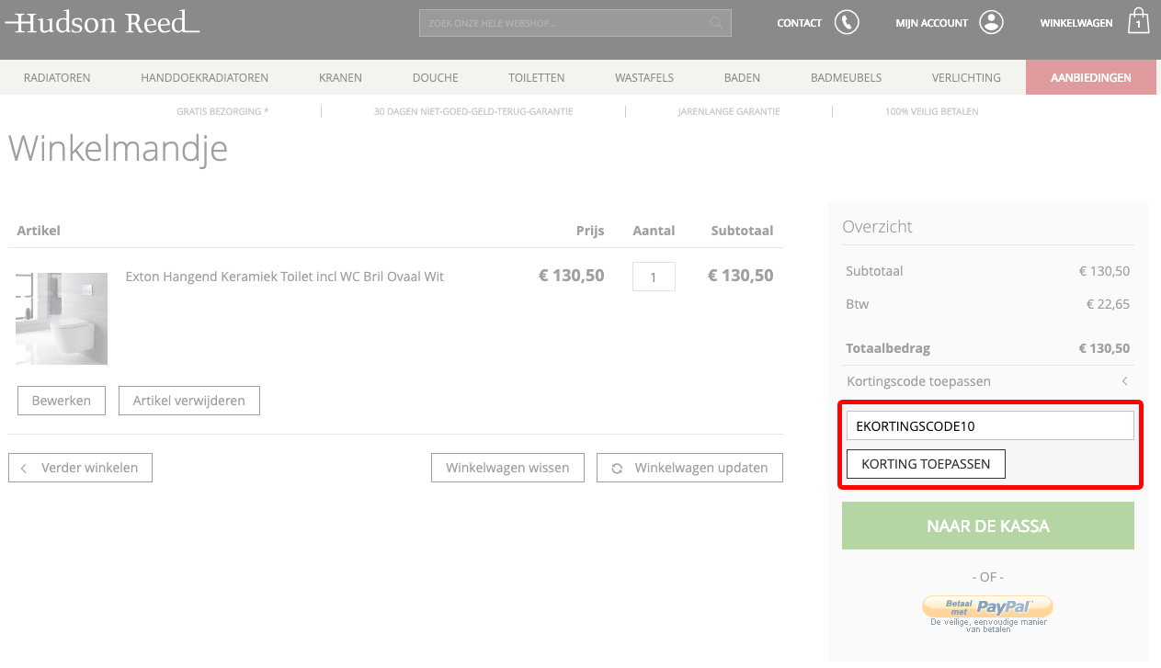Image resolution: width=1161 pixels, height=668 pixels.
Task: Open the BADMEUBELS menu
Action: [x=846, y=77]
